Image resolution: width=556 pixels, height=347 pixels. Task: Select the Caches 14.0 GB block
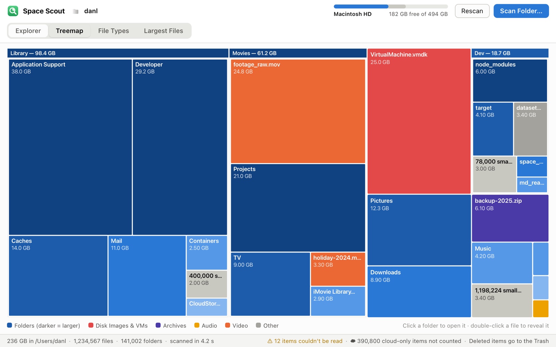(58, 276)
